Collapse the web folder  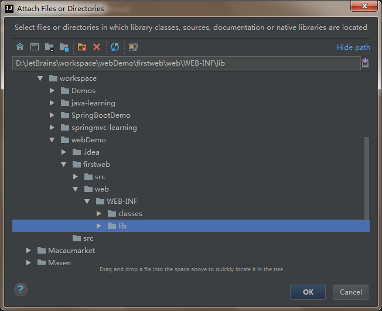[x=75, y=189]
